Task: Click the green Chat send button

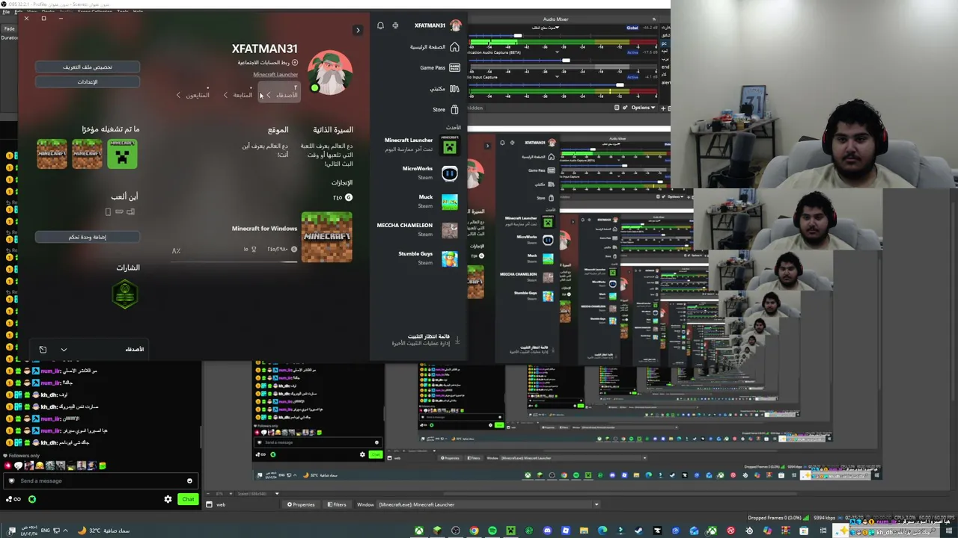Action: point(187,499)
